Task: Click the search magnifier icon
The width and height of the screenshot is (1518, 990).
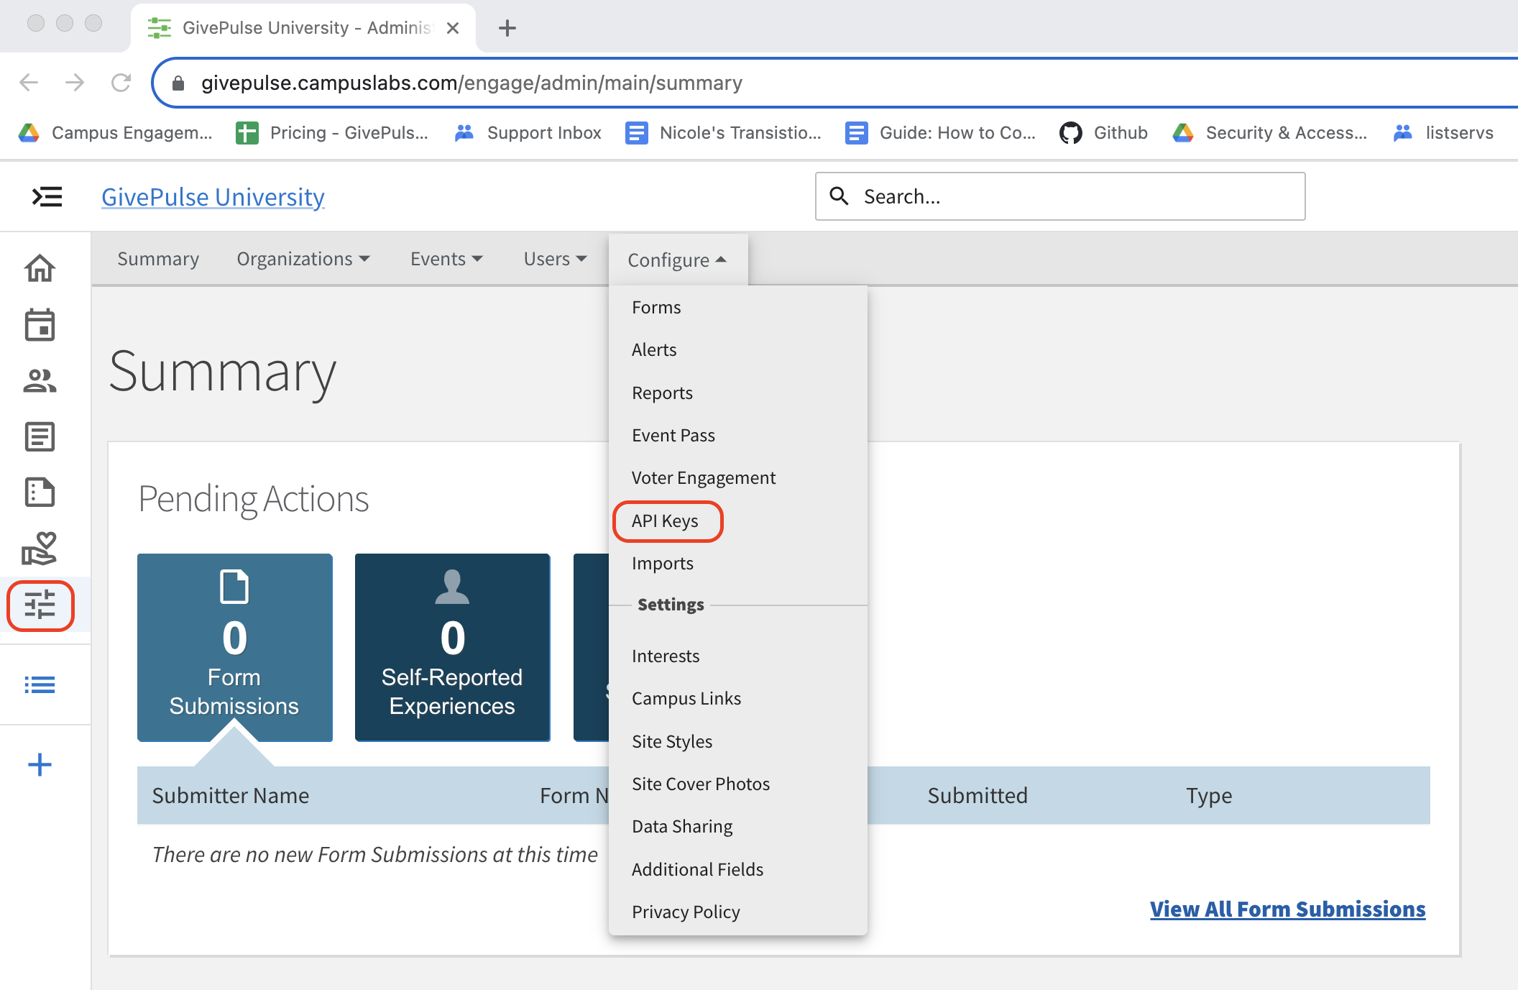Action: [x=839, y=196]
